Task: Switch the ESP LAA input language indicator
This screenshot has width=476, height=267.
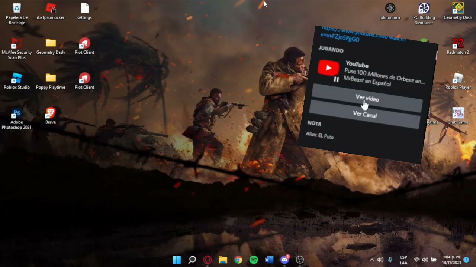Action: click(403, 260)
